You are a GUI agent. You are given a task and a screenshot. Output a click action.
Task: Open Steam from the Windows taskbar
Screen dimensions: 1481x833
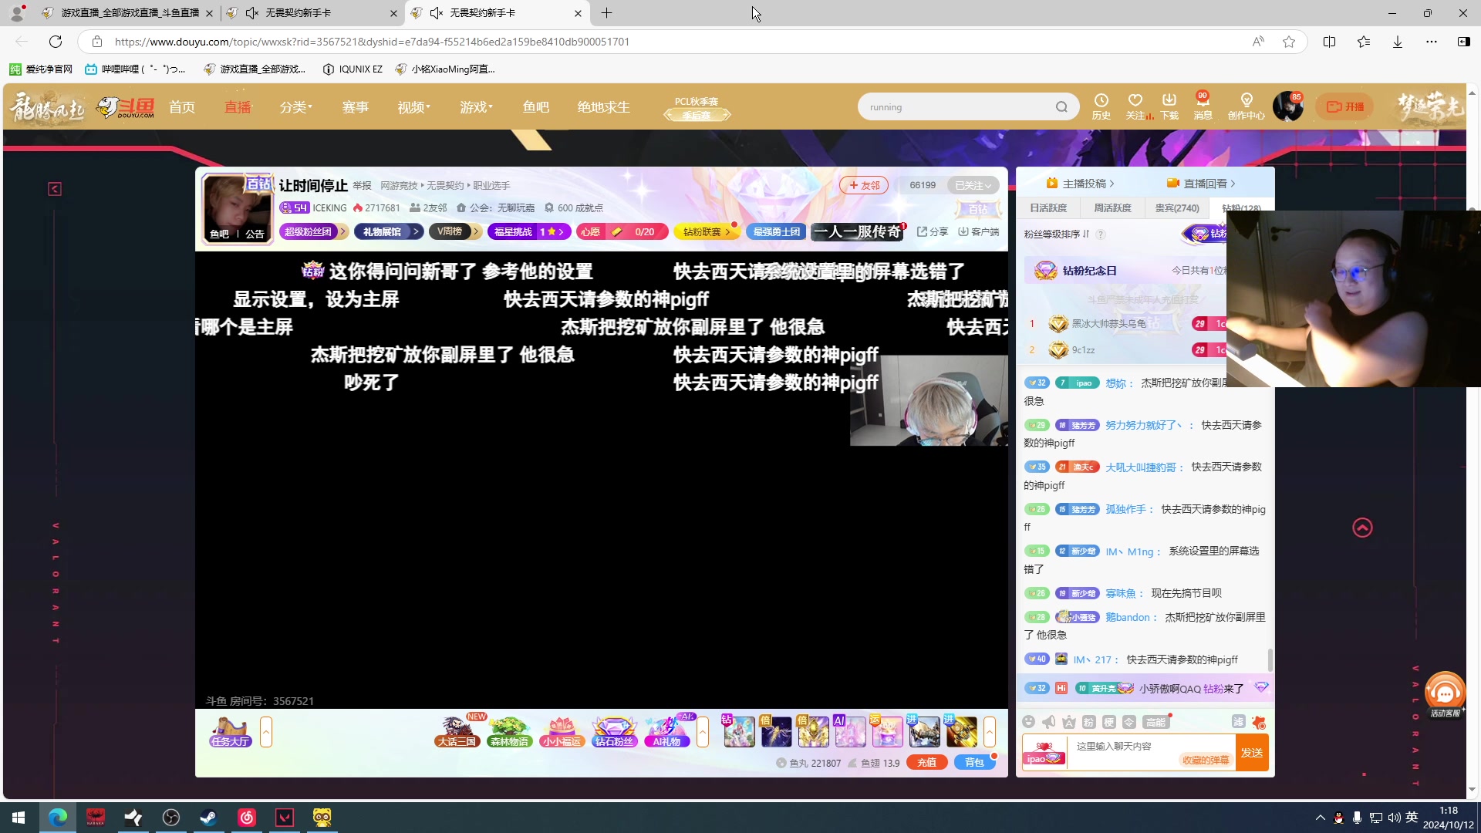click(208, 818)
